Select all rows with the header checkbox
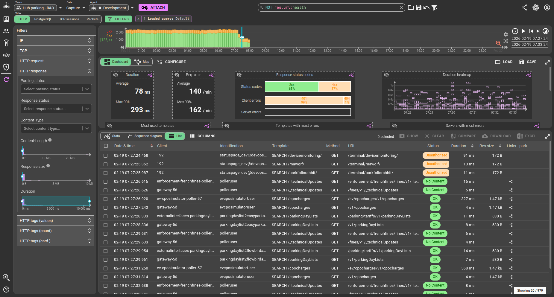The height and width of the screenshot is (297, 554). click(x=106, y=146)
